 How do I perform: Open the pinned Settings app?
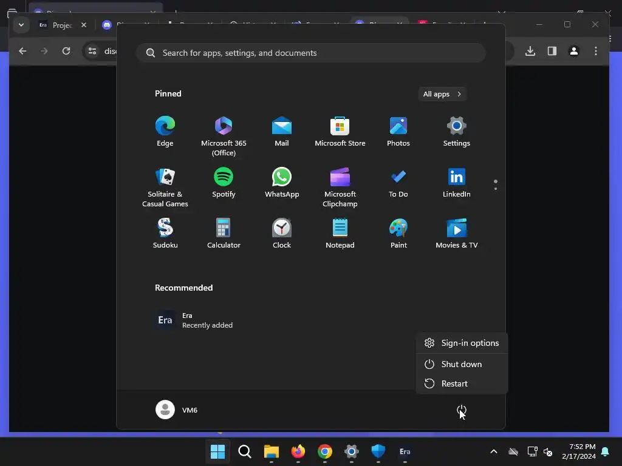tap(457, 132)
